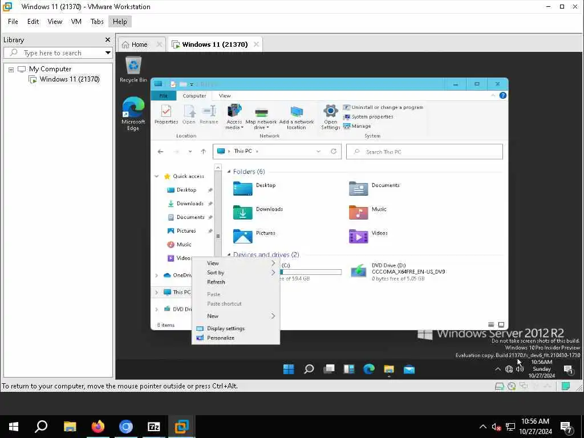
Task: Click up arrow to parent folder
Action: coord(204,152)
